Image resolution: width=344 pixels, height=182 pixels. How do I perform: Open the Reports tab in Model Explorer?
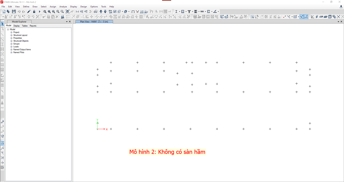pyautogui.click(x=33, y=26)
